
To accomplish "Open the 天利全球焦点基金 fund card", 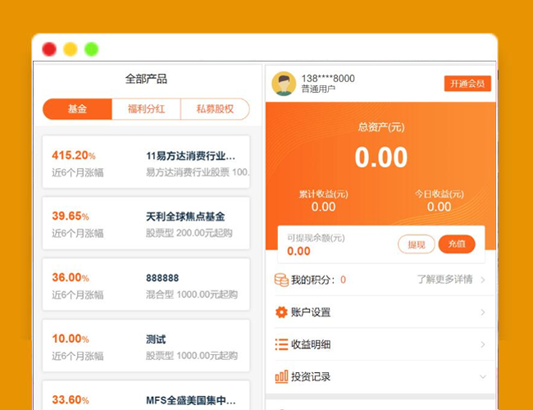I will (146, 223).
